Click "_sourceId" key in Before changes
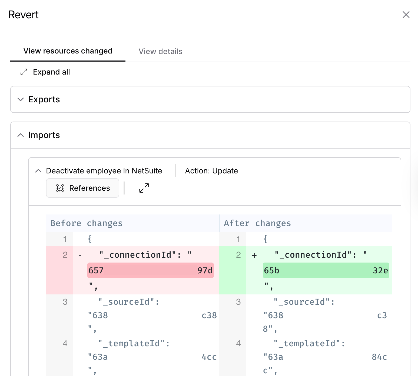 pyautogui.click(x=126, y=302)
